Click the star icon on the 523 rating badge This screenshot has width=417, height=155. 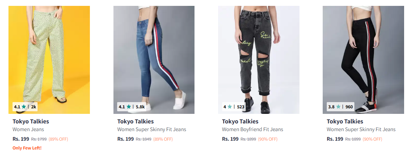230,107
